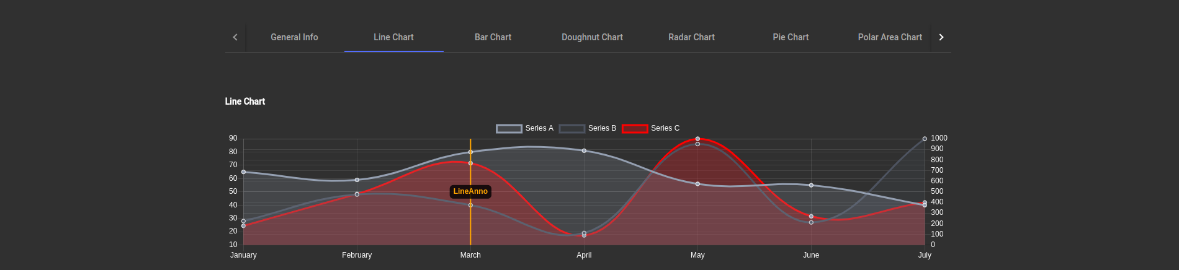This screenshot has height=270, width=1179.
Task: Click the LineAnno annotation label
Action: [470, 192]
